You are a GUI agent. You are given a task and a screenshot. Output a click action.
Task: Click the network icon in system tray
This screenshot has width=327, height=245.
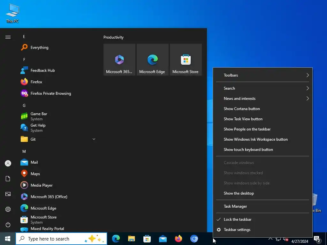click(x=278, y=239)
